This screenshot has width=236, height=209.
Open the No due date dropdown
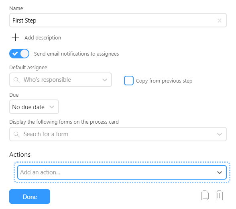[34, 107]
